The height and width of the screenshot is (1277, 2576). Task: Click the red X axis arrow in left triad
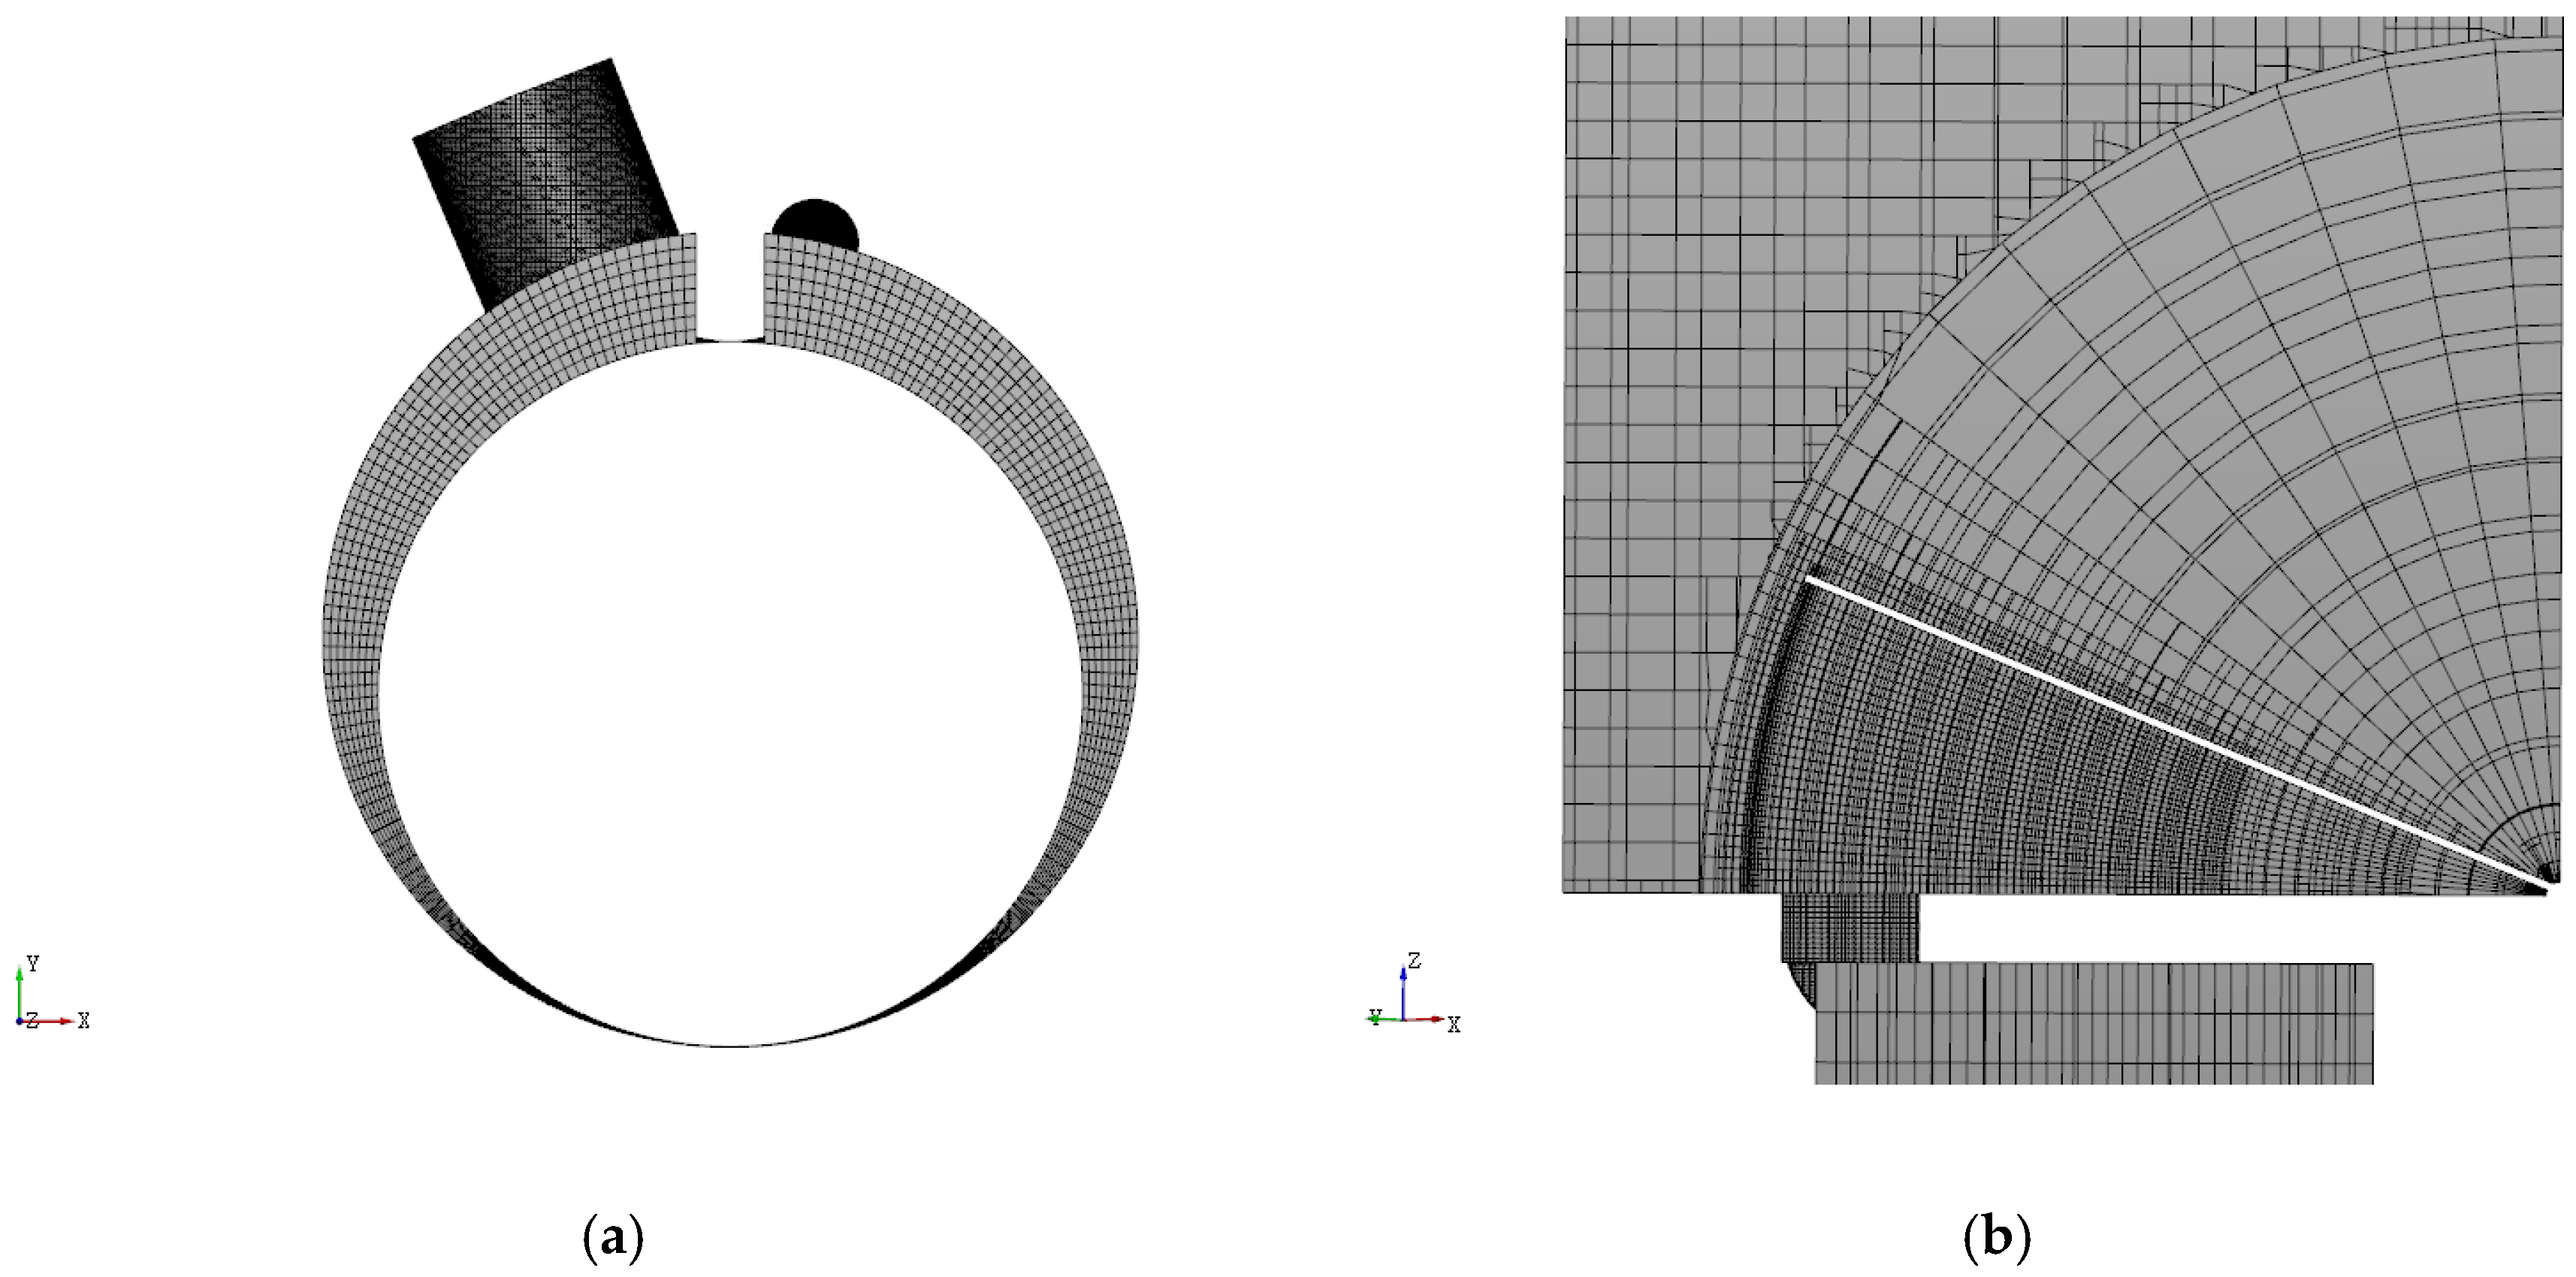pos(55,1021)
